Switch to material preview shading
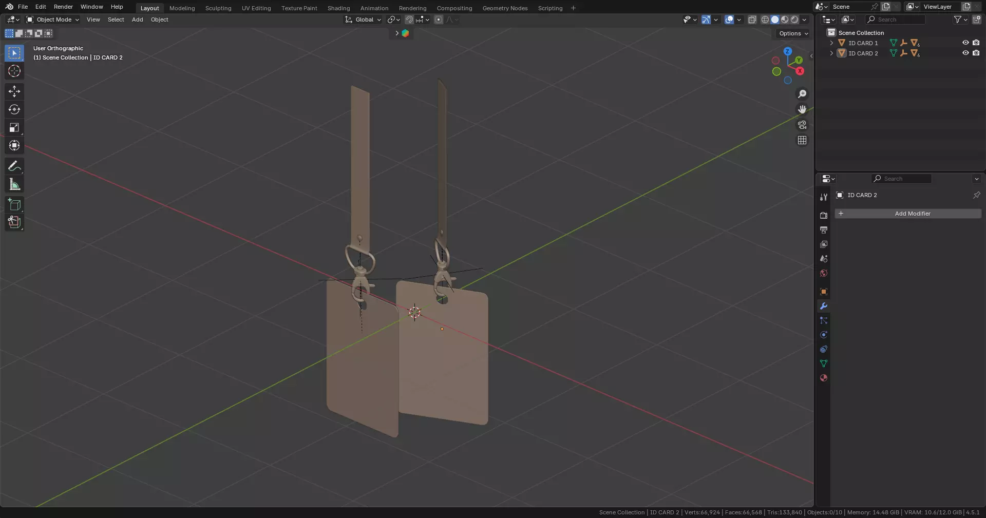986x518 pixels. [785, 20]
